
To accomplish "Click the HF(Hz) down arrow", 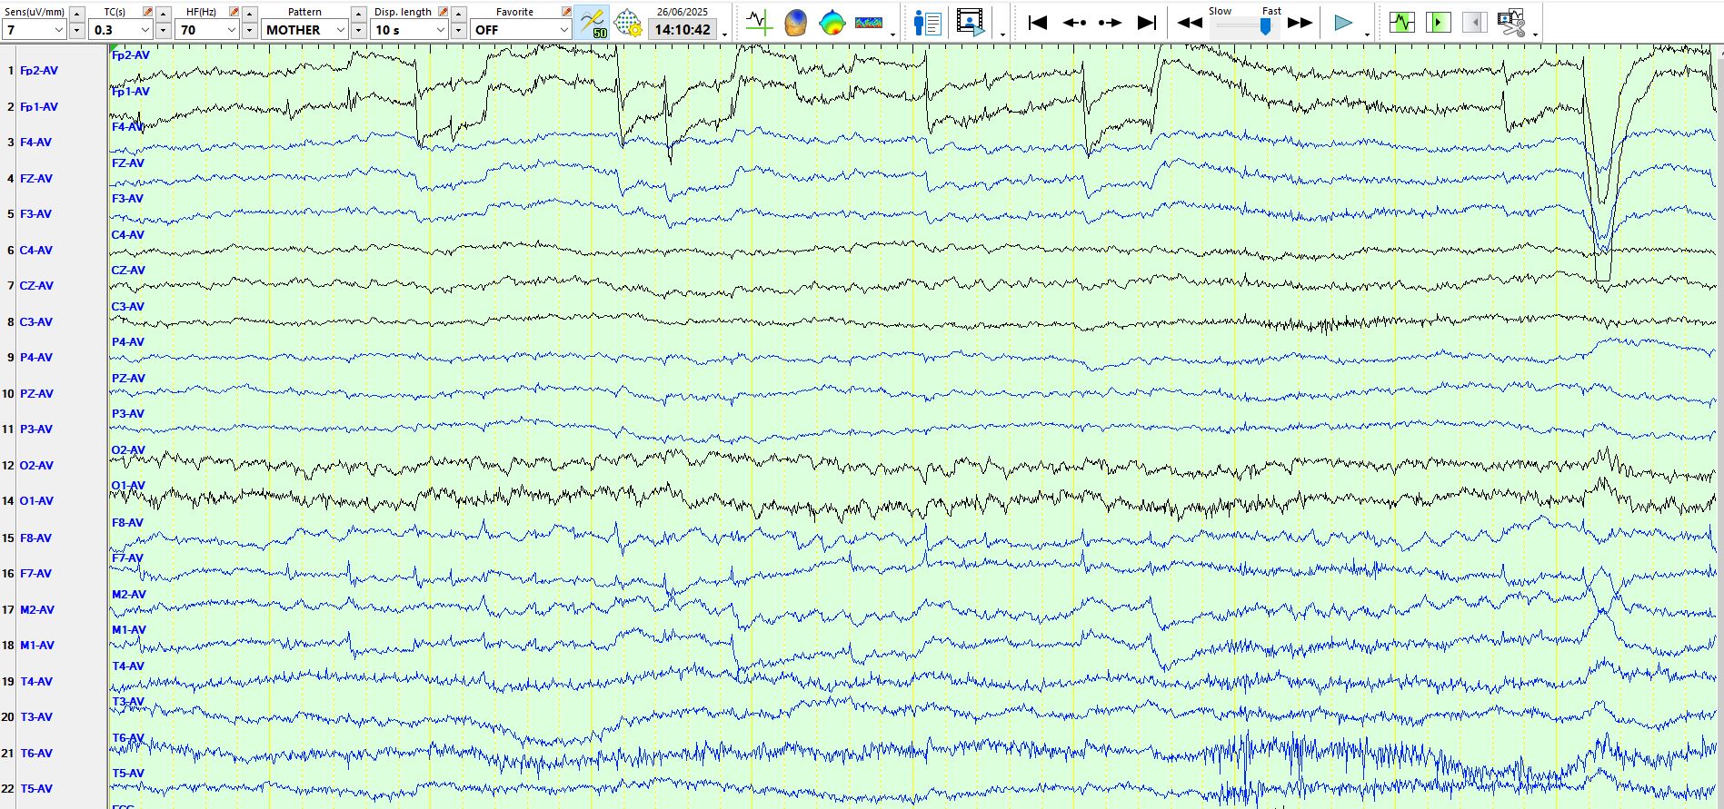I will pyautogui.click(x=250, y=31).
